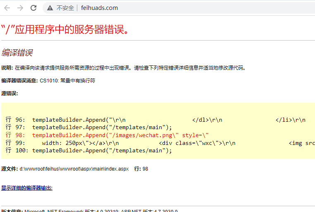Open the 显示详细的编译器输出 link
315x212 pixels.
(27, 188)
